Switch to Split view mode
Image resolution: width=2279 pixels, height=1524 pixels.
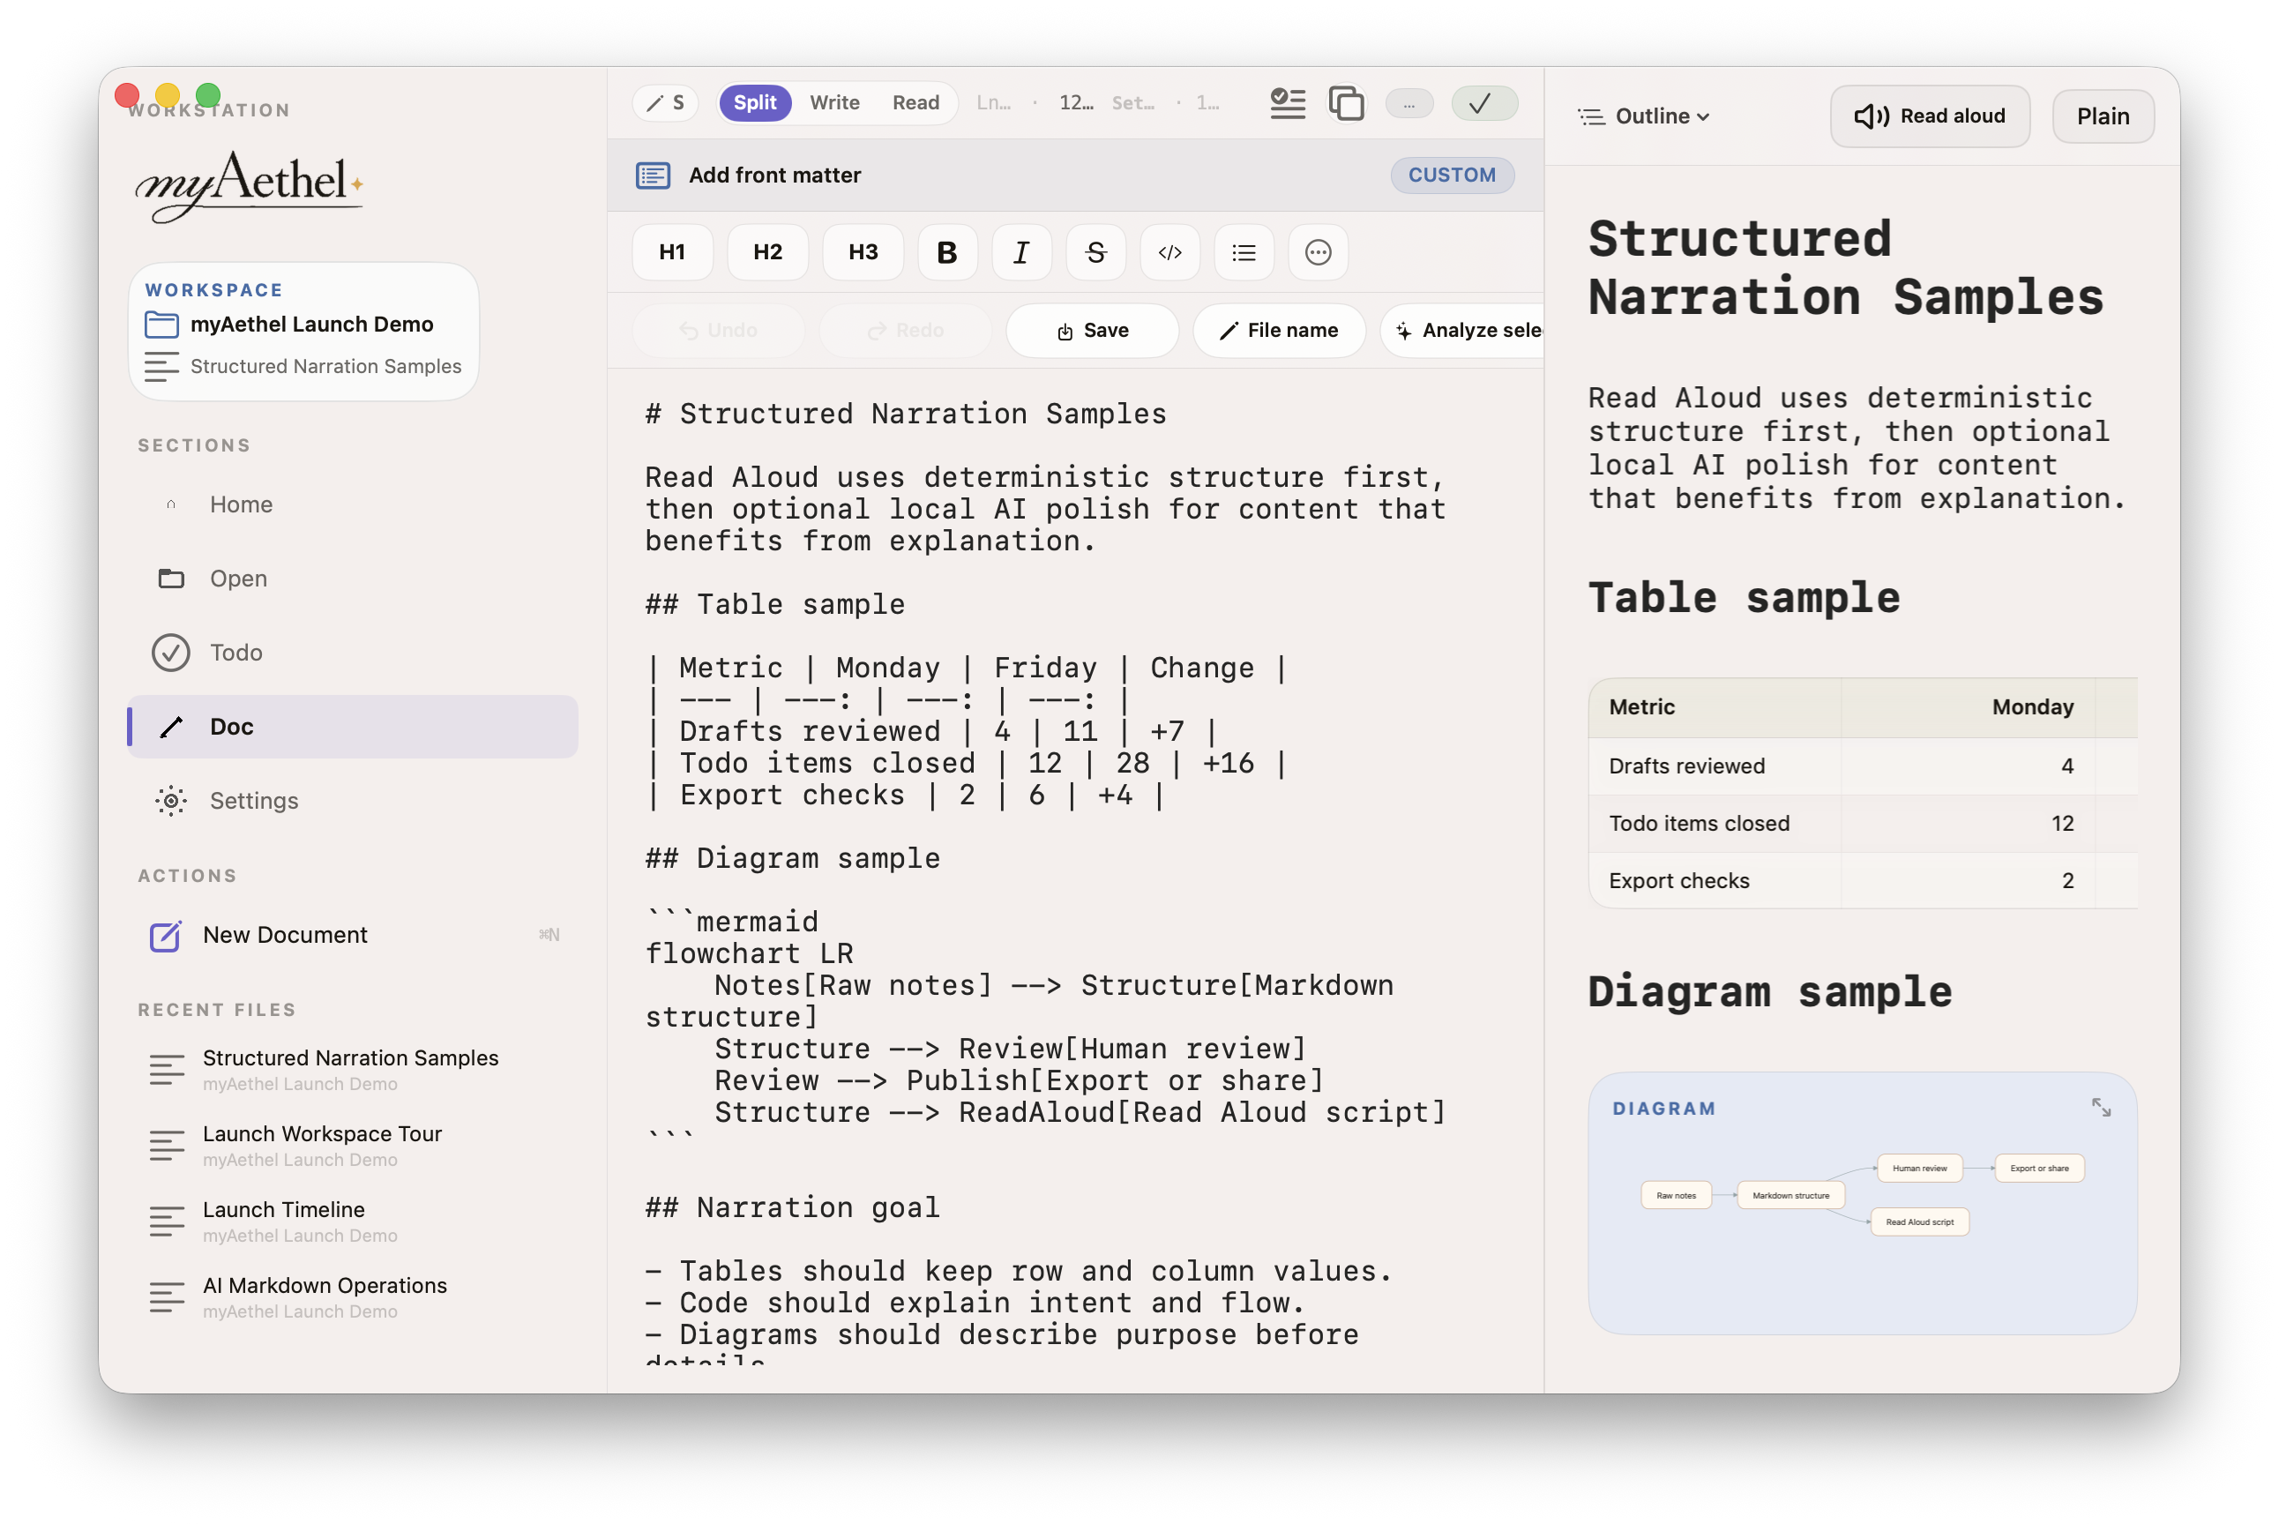[x=754, y=103]
